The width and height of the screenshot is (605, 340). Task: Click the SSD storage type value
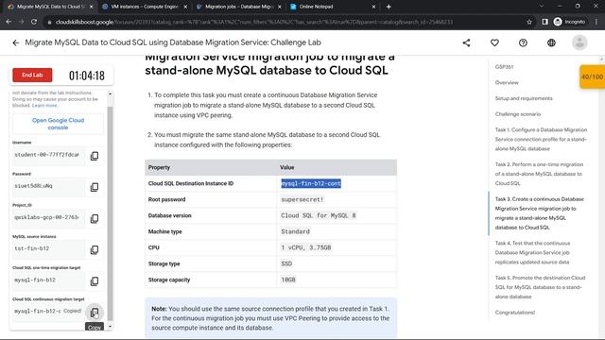click(286, 263)
